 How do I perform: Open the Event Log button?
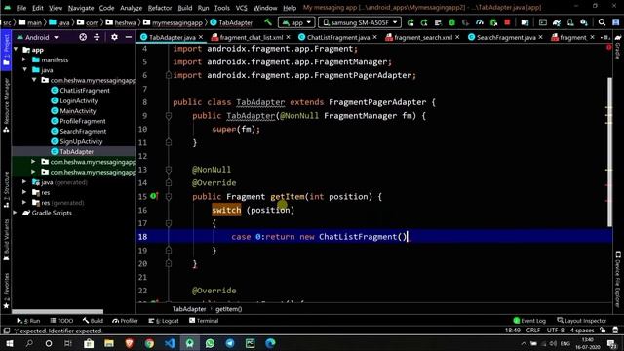point(529,321)
